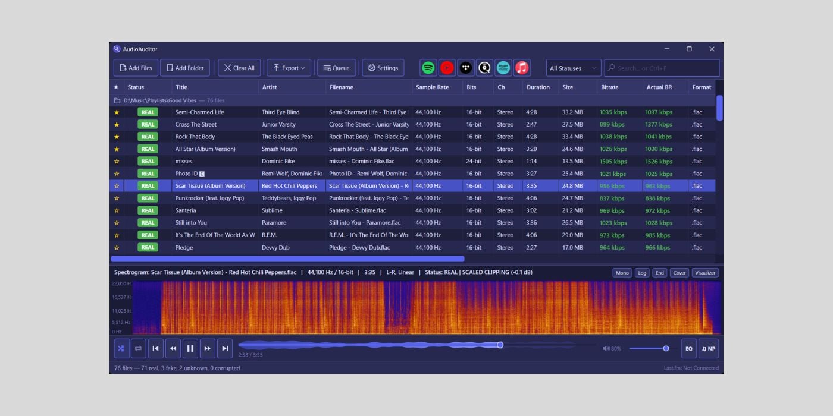Image resolution: width=833 pixels, height=416 pixels.
Task: Click REAL status badge for misses
Action: coord(148,162)
